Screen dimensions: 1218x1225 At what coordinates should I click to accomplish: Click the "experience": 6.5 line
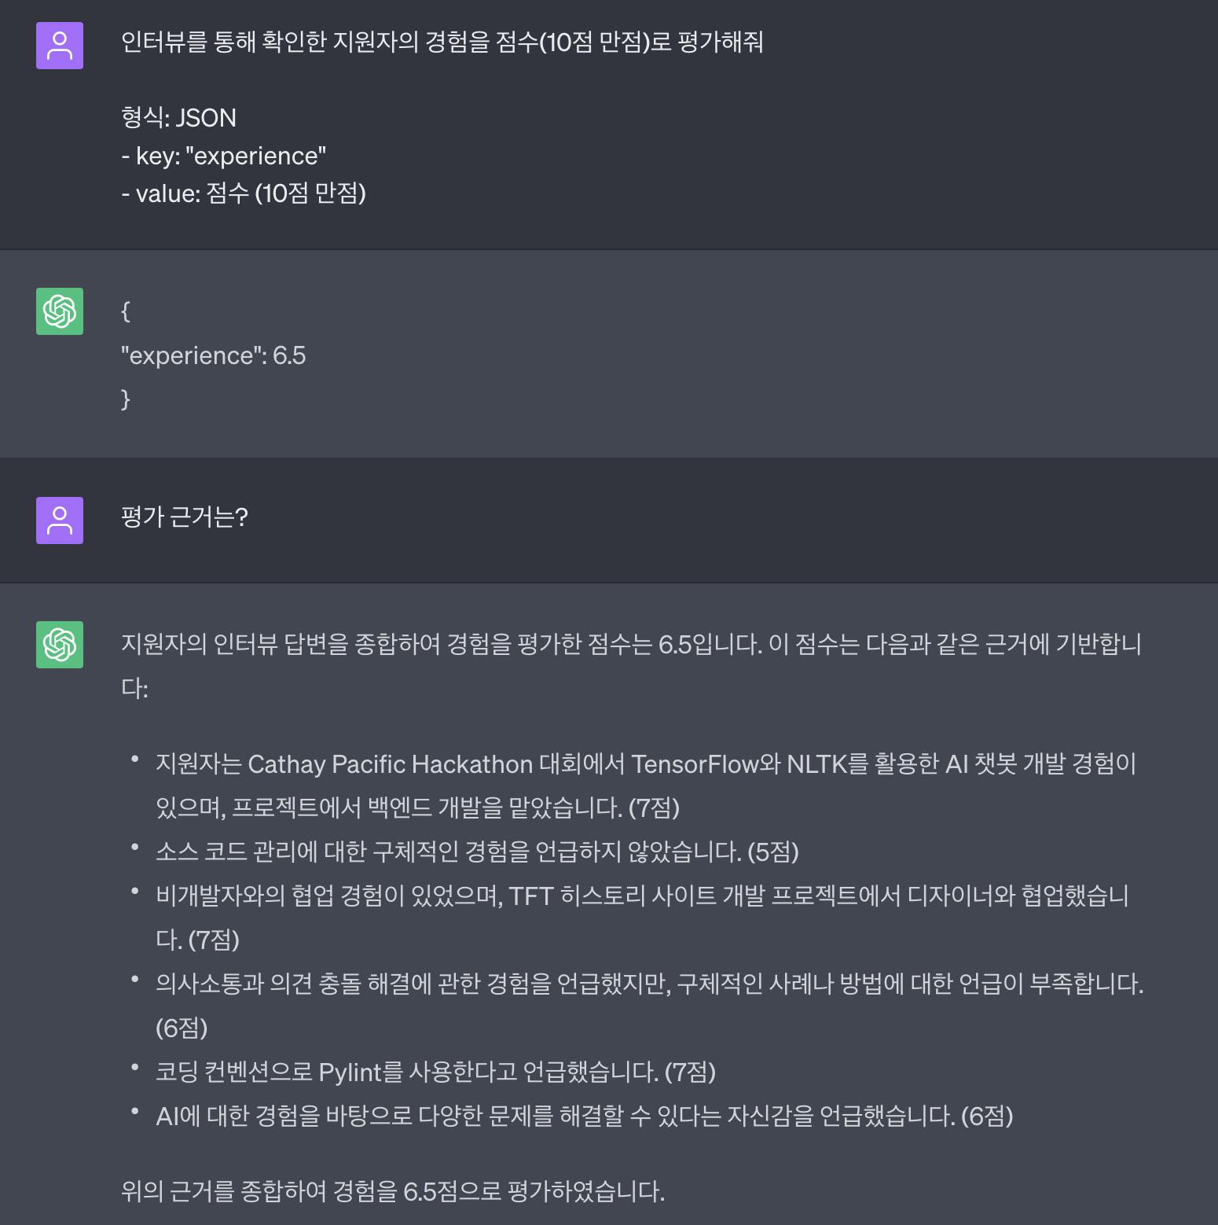213,355
